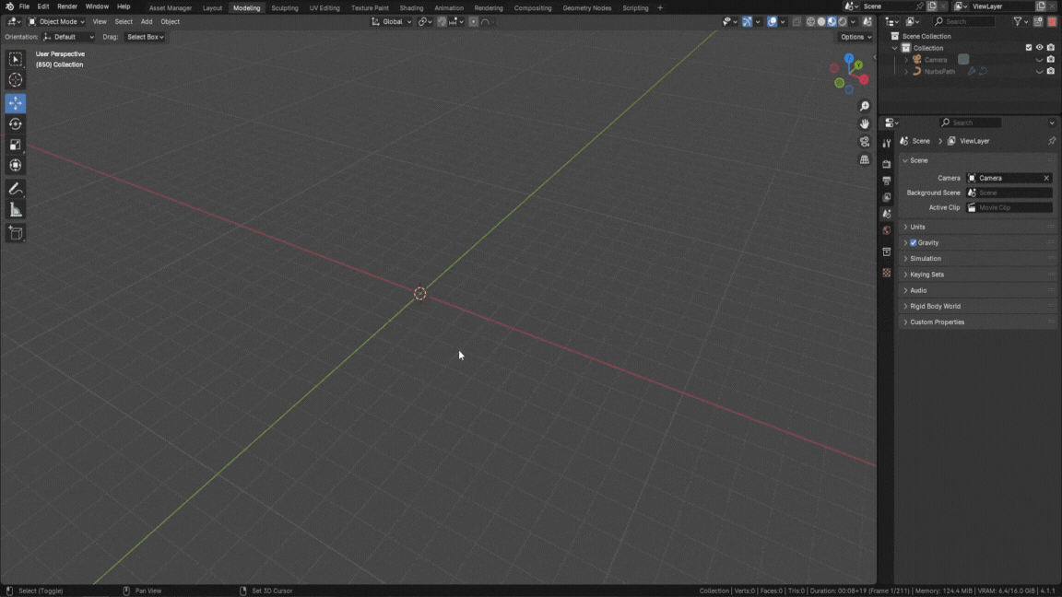Open the Object Mode dropdown
1062x597 pixels.
pyautogui.click(x=56, y=22)
